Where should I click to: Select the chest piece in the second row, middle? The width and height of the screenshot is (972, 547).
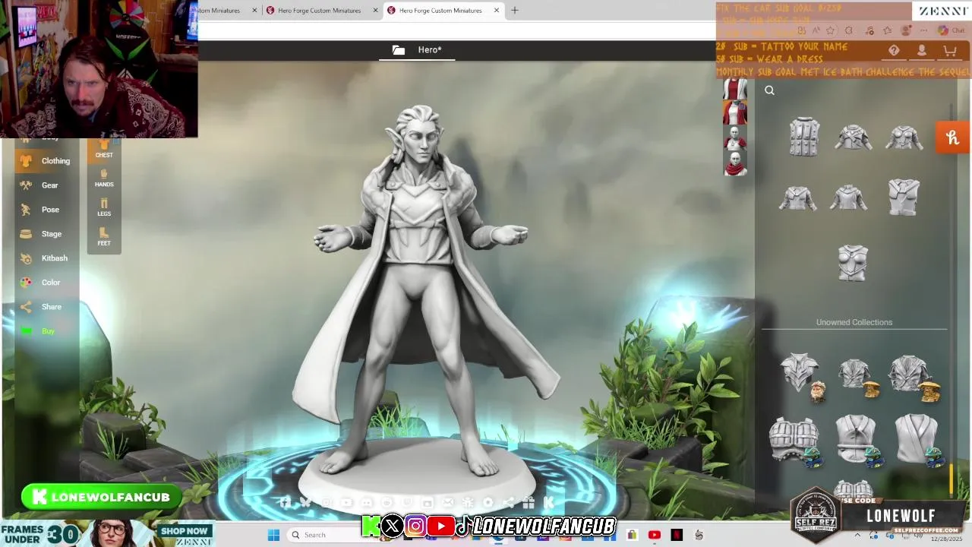[x=848, y=198]
